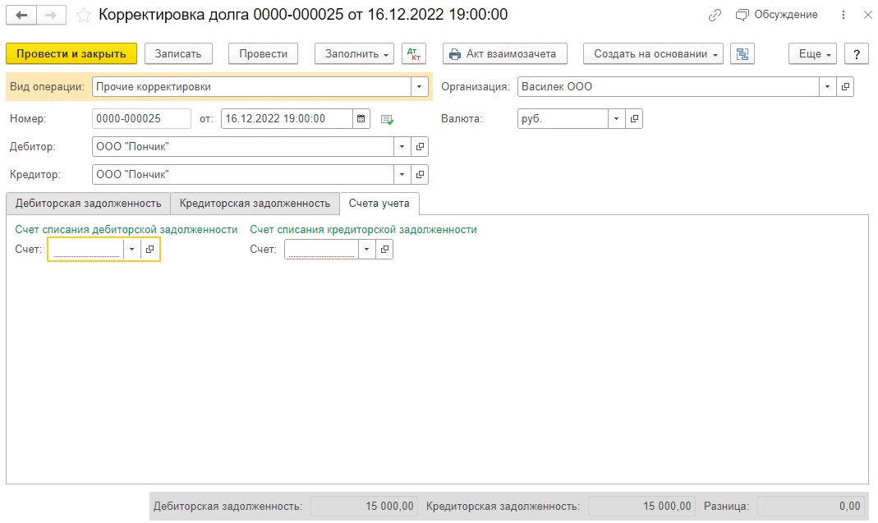Open the calendar picker for document date
This screenshot has height=523, width=878.
361,119
